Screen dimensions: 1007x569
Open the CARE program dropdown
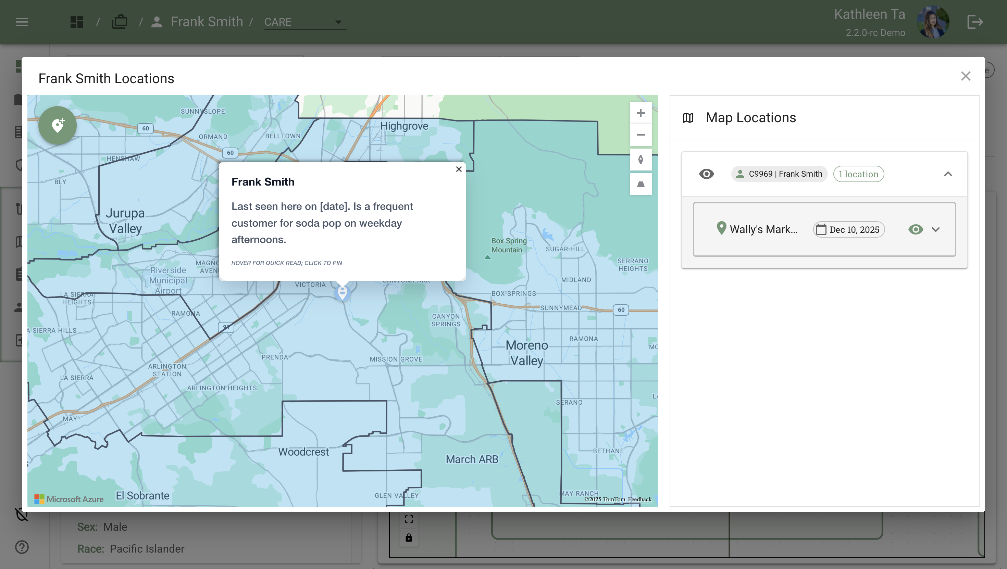[304, 22]
